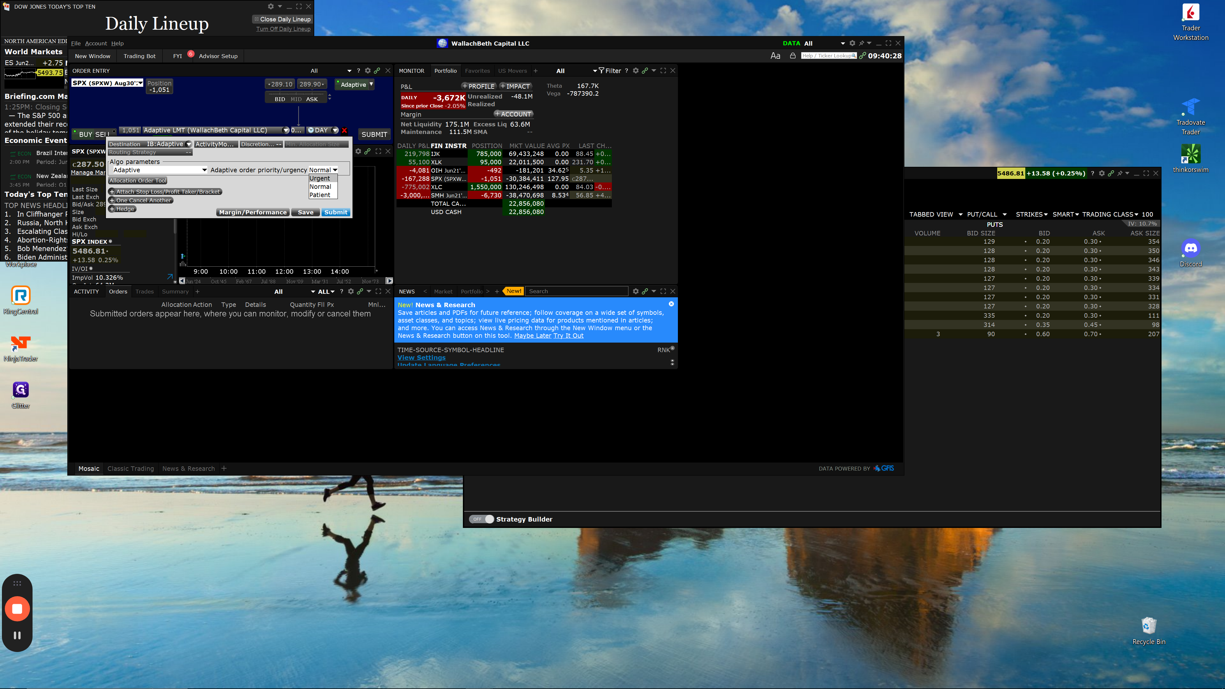Open the TRADING CLASS dropdown

click(1110, 214)
